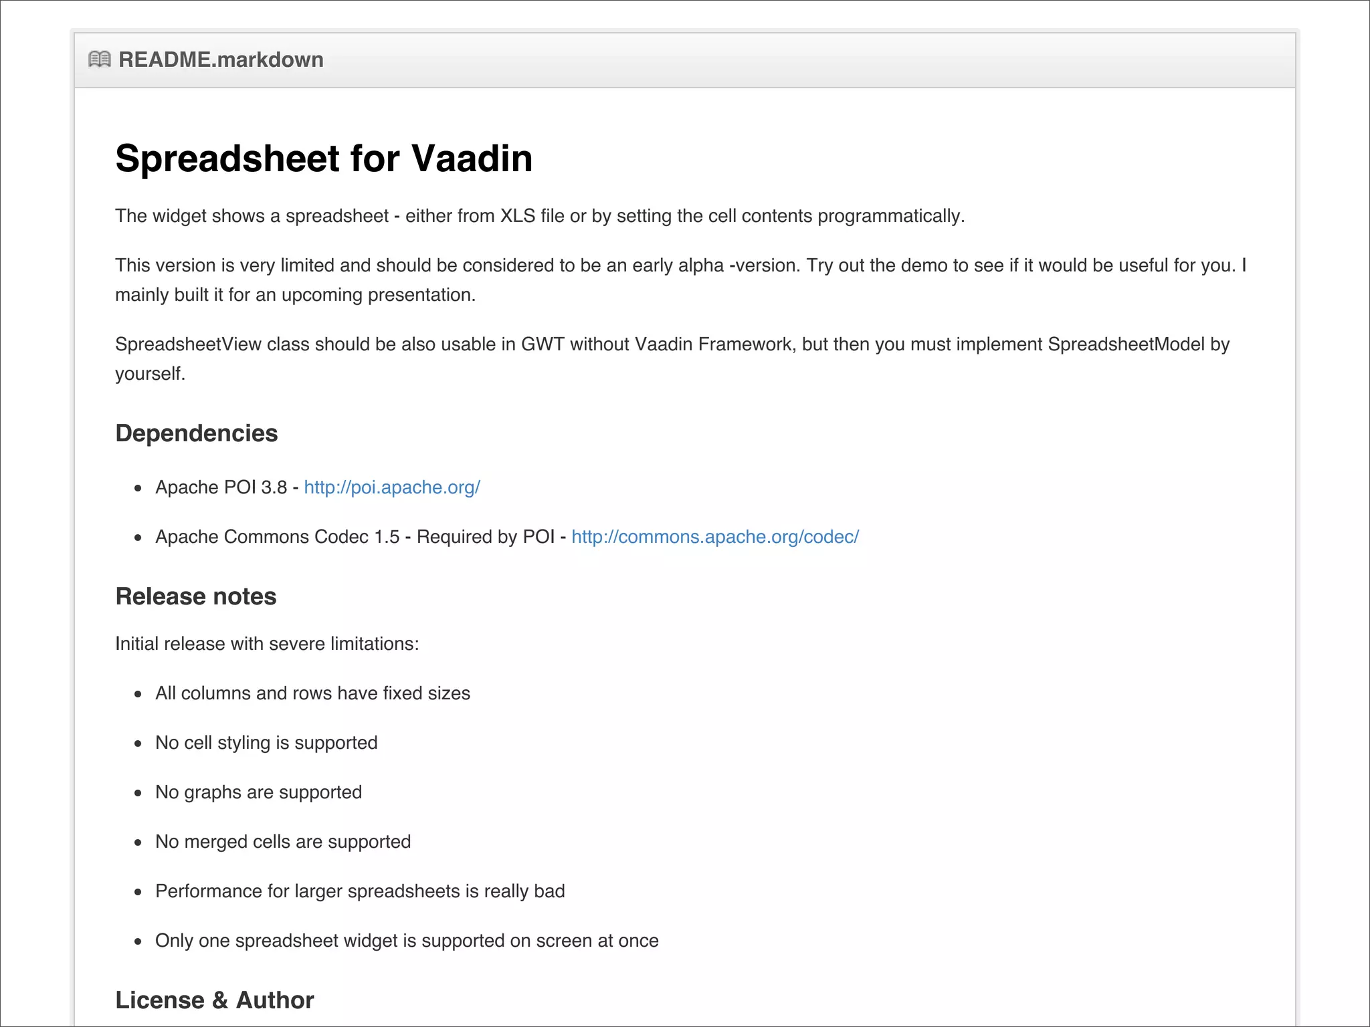Click the Apache POI 3.8 text
The width and height of the screenshot is (1370, 1027).
click(221, 487)
